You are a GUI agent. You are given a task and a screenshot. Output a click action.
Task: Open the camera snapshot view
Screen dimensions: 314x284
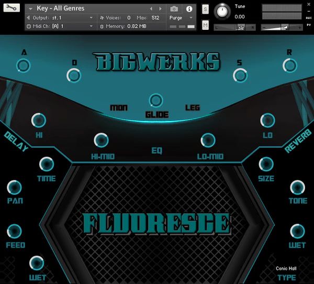coord(174,9)
